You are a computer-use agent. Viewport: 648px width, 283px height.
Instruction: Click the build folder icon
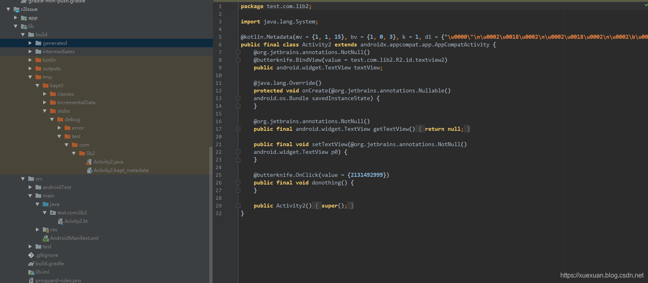(x=31, y=35)
